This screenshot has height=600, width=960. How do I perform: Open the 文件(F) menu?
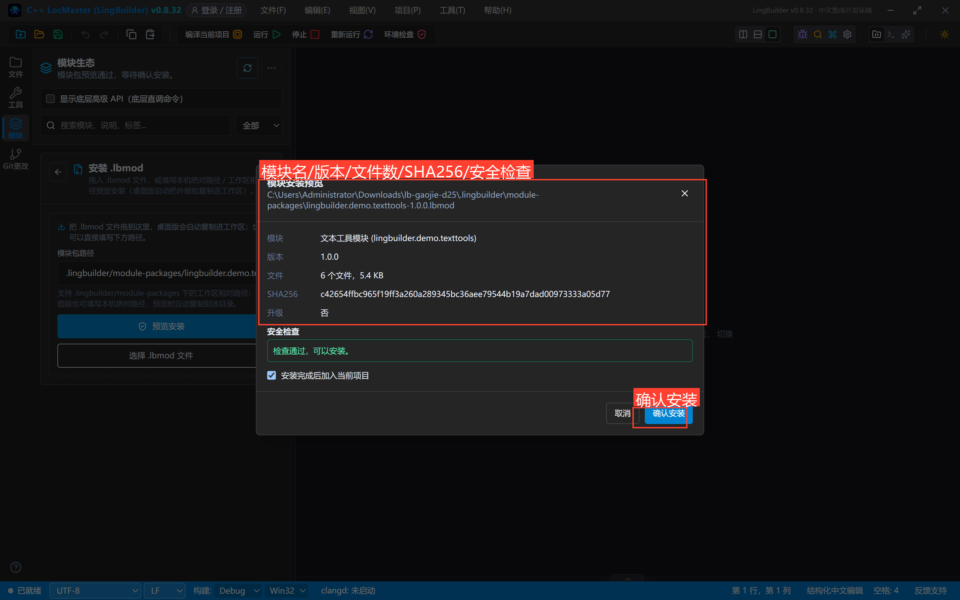[x=273, y=10]
